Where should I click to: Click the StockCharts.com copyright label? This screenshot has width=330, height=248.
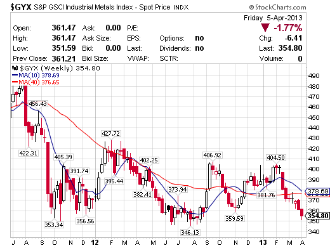point(277,8)
